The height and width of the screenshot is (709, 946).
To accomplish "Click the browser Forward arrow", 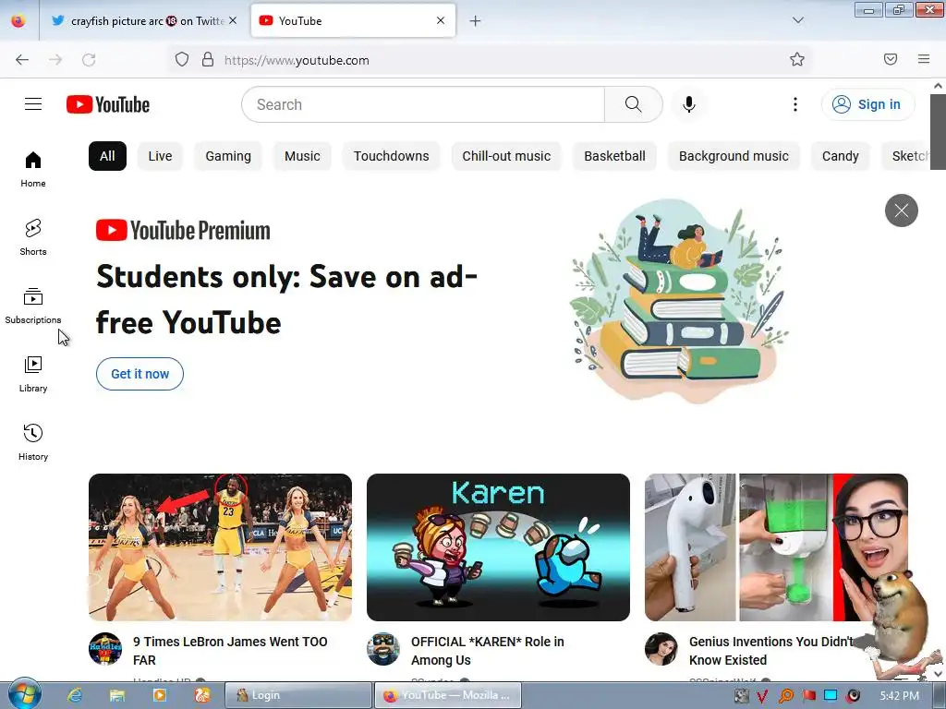I will click(x=55, y=60).
